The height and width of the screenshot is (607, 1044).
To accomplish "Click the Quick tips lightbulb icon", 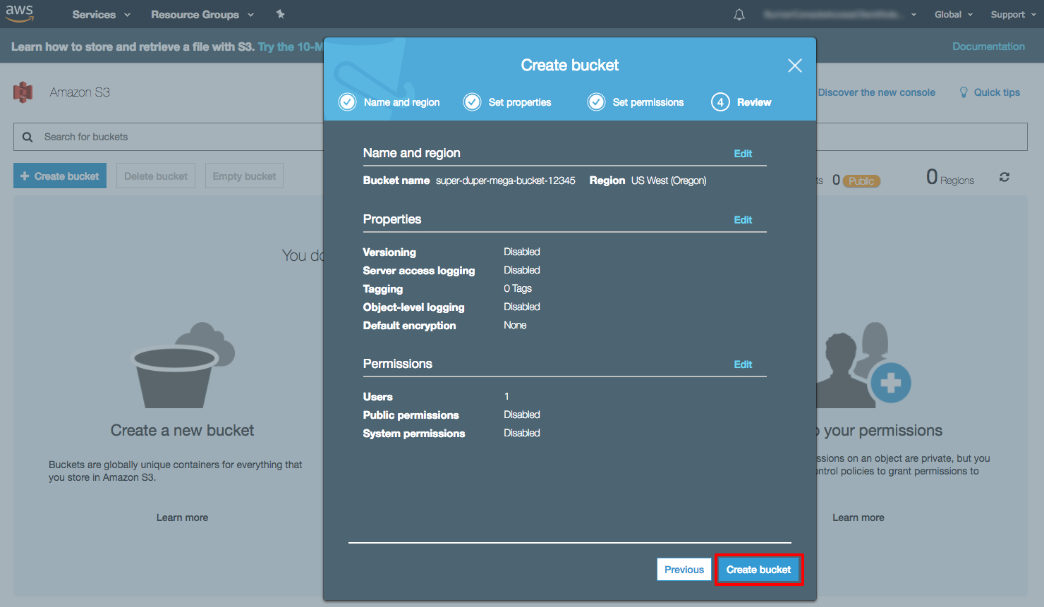I will pyautogui.click(x=964, y=92).
